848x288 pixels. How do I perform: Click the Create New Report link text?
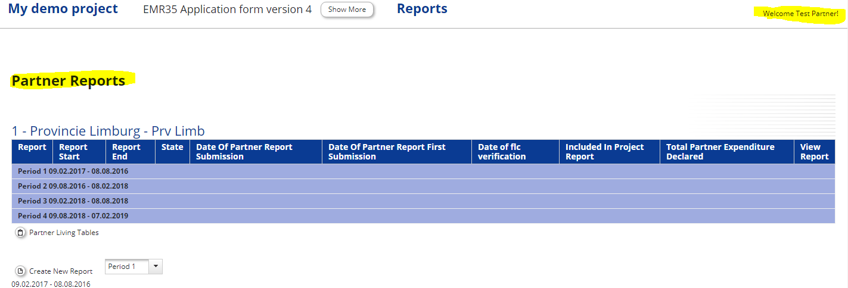61,271
